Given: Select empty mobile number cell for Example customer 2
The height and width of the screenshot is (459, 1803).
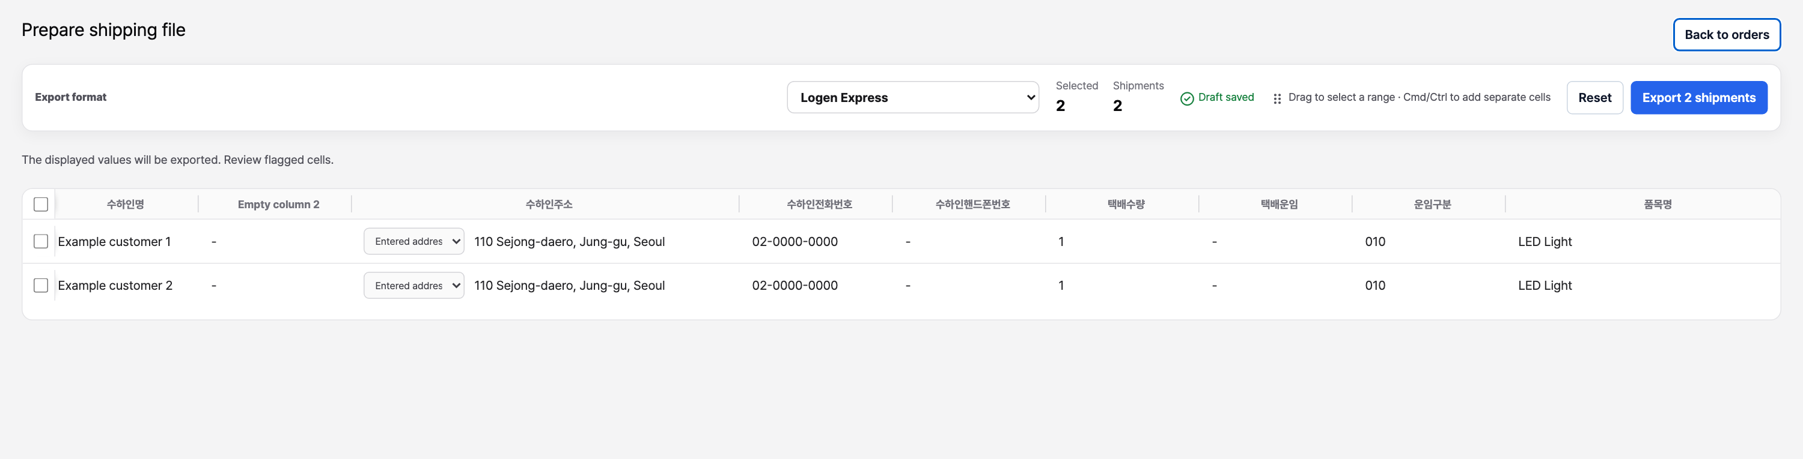Looking at the screenshot, I should pyautogui.click(x=969, y=285).
